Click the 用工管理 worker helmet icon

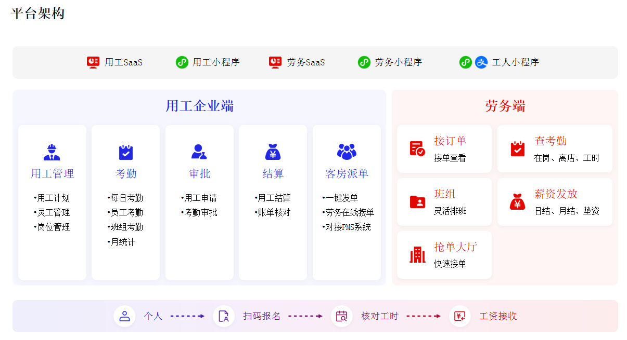pyautogui.click(x=52, y=152)
